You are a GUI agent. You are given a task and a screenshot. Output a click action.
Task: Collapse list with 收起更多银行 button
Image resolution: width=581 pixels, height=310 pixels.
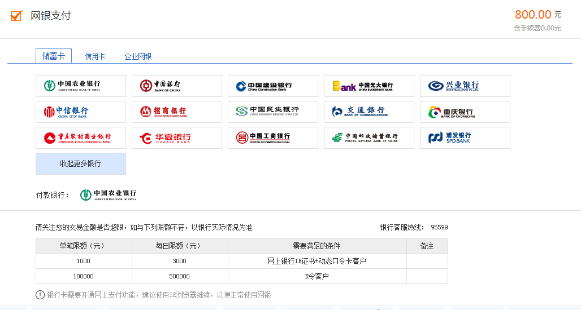click(x=81, y=163)
